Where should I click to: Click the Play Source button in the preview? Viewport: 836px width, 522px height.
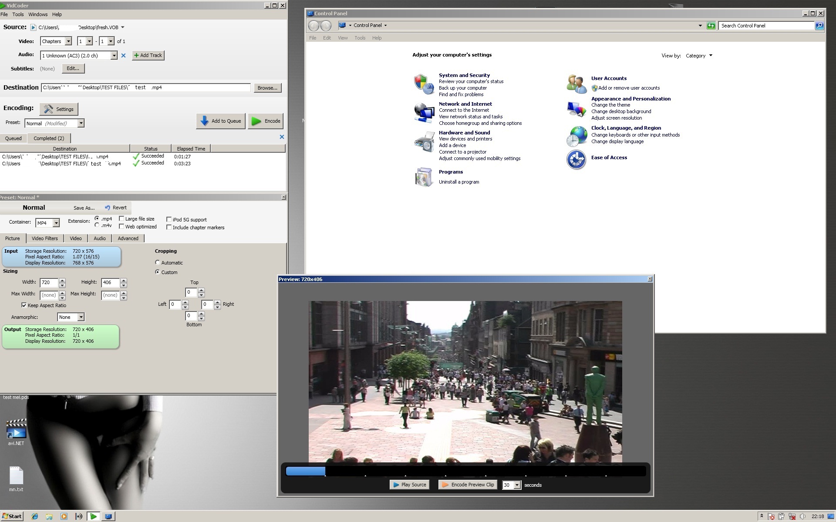pos(410,485)
